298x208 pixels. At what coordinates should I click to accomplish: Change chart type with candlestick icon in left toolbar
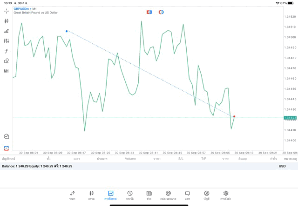pyautogui.click(x=7, y=21)
